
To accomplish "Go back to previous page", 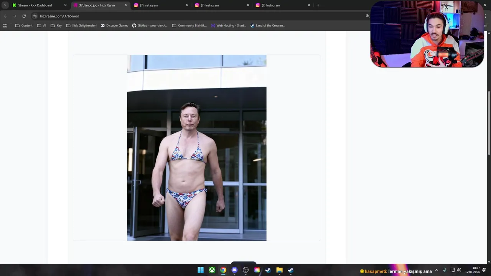I will pos(5,16).
